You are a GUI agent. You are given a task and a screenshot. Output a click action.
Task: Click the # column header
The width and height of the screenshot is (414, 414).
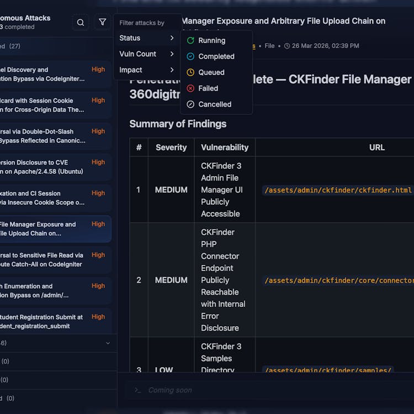click(x=139, y=147)
